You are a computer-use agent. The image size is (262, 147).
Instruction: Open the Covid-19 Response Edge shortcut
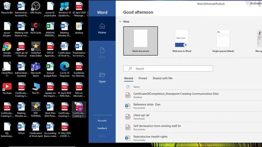(x=65, y=69)
